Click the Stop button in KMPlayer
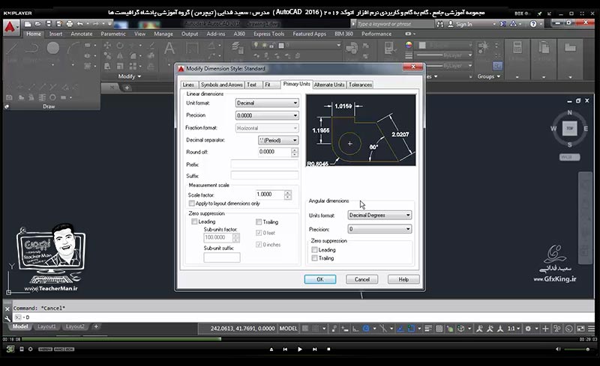 328,350
